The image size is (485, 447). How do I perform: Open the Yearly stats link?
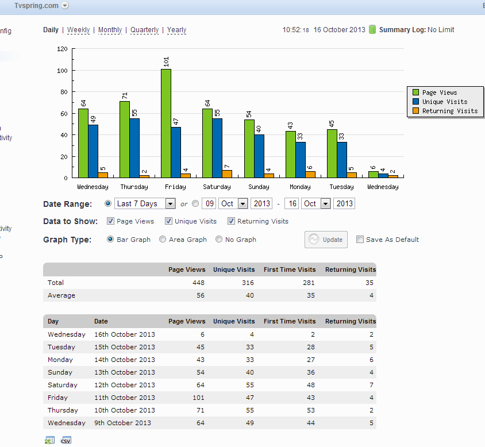pos(176,30)
